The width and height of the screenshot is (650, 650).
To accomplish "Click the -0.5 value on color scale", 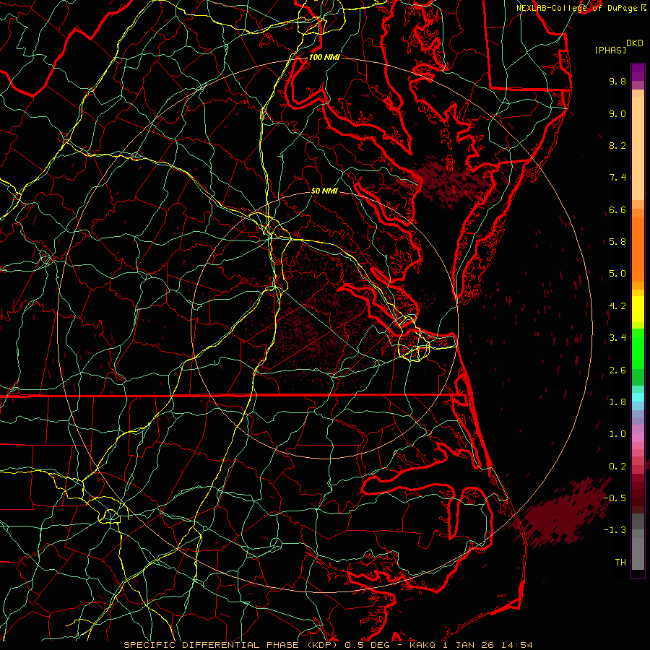I will (615, 498).
